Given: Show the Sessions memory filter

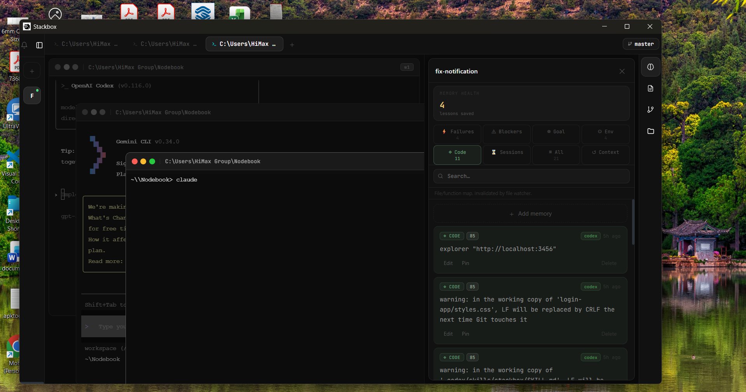Looking at the screenshot, I should [507, 155].
